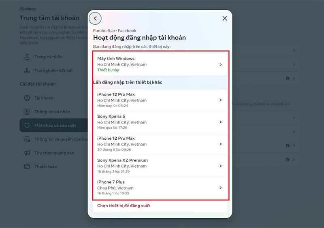Click the Thanh toán card icon

27,166
